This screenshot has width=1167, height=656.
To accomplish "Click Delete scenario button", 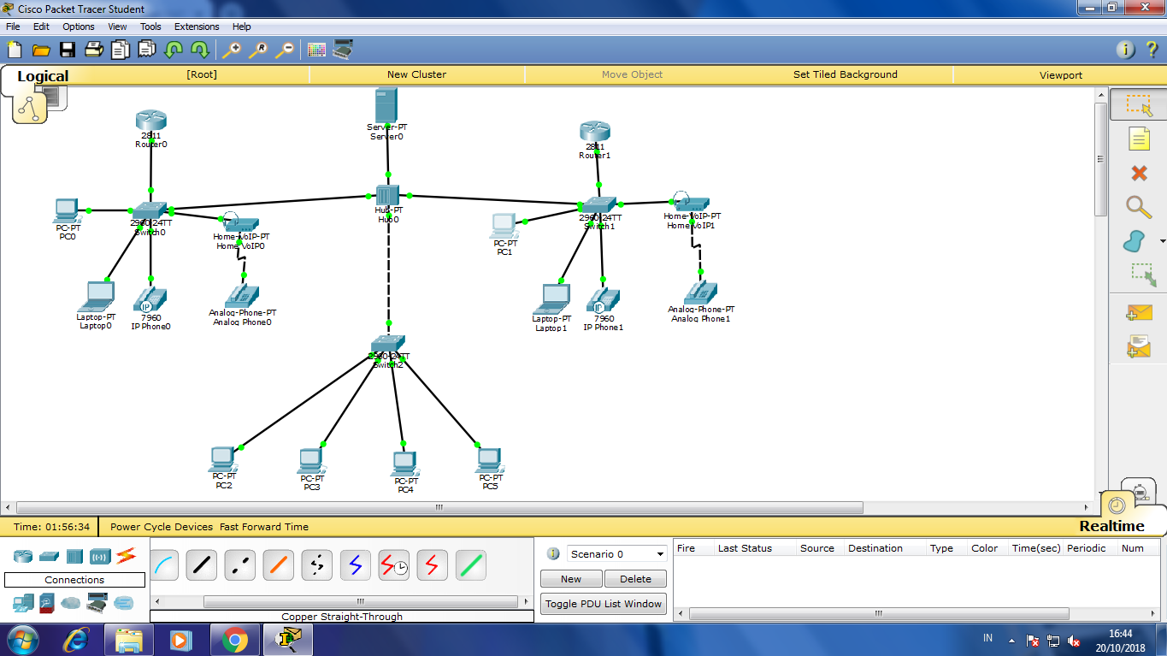I will point(635,579).
